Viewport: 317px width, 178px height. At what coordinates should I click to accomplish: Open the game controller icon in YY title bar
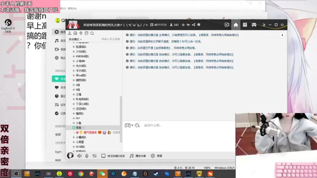pyautogui.click(x=254, y=25)
